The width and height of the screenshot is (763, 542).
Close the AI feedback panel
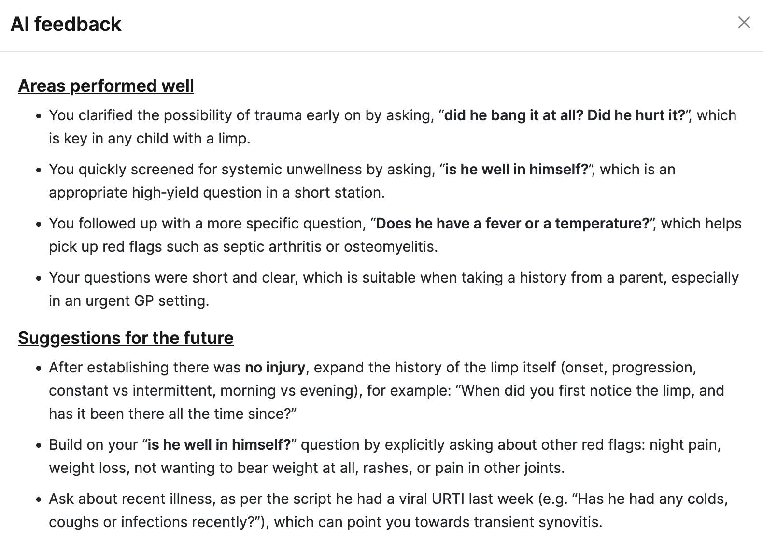click(x=744, y=22)
